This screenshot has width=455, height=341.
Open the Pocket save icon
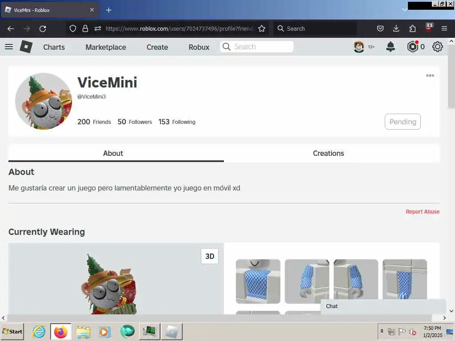point(380,28)
